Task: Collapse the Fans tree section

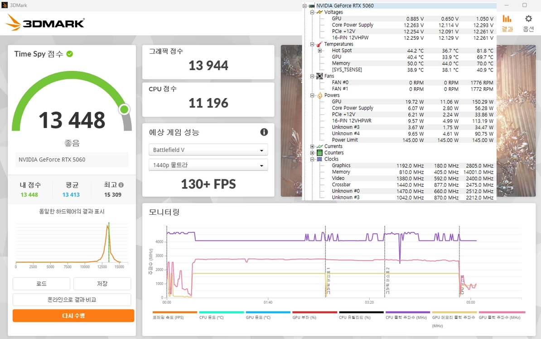Action: click(312, 76)
